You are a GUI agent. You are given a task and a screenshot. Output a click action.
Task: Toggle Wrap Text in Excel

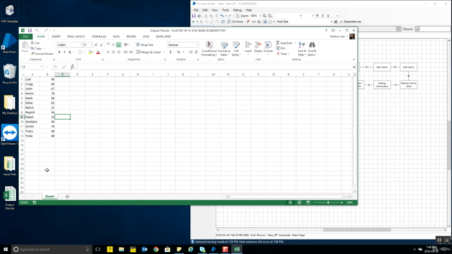145,45
